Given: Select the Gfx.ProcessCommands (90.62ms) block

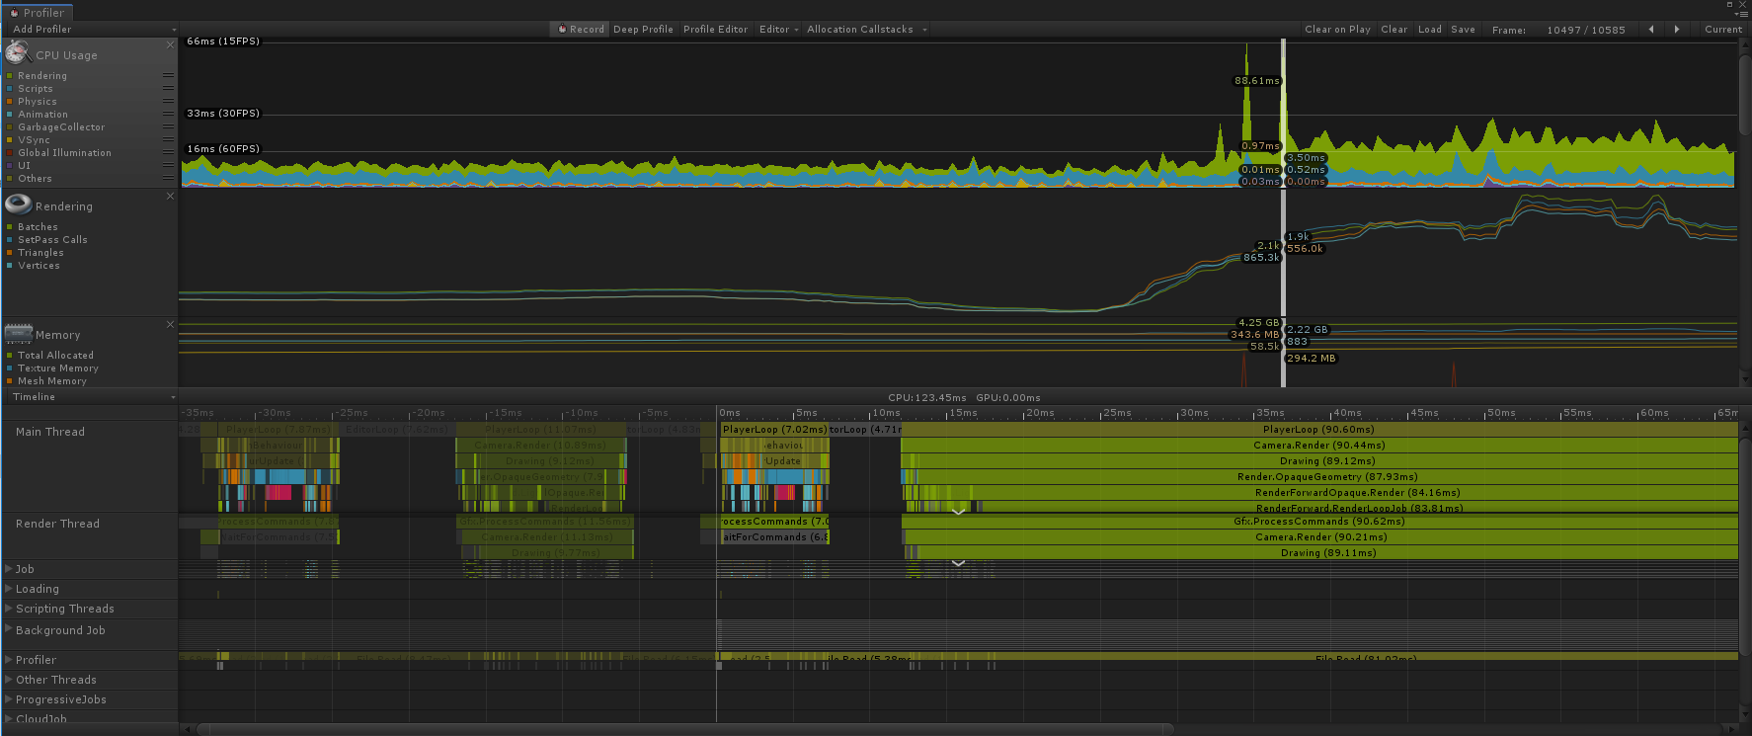Looking at the screenshot, I should point(1319,522).
